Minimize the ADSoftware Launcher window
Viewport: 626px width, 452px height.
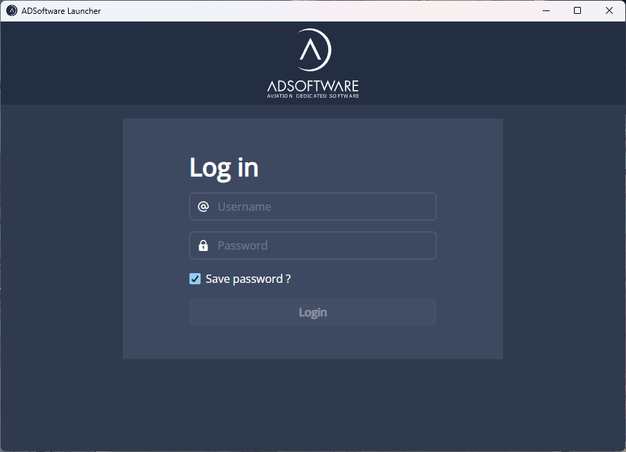tap(545, 10)
